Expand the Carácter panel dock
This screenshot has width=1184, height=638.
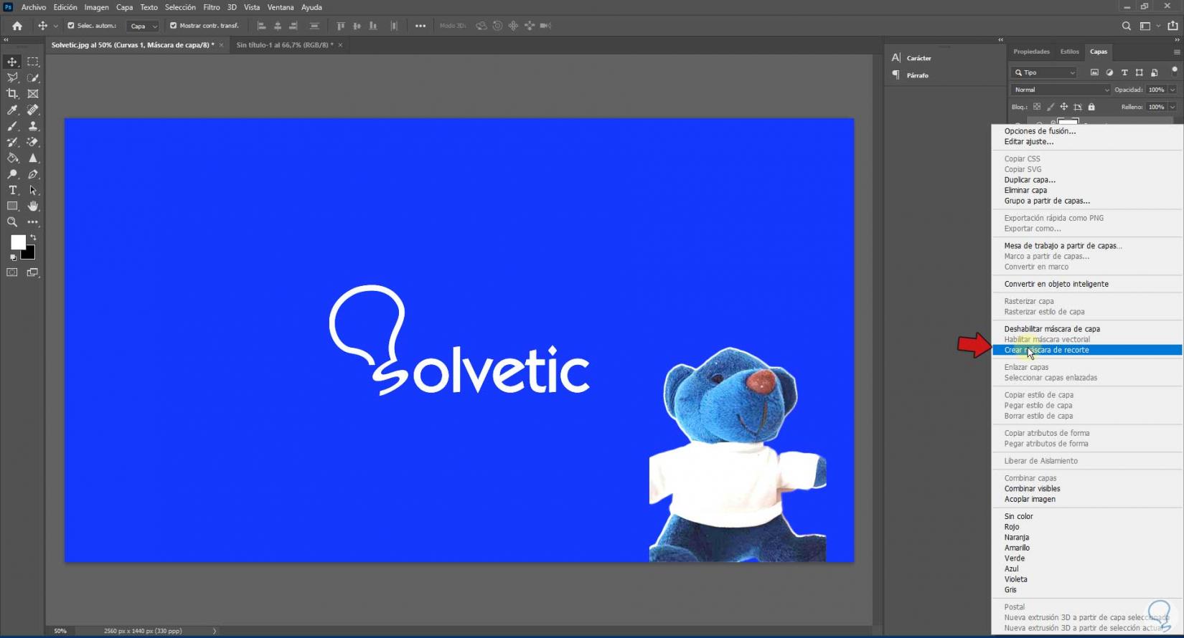1000,40
